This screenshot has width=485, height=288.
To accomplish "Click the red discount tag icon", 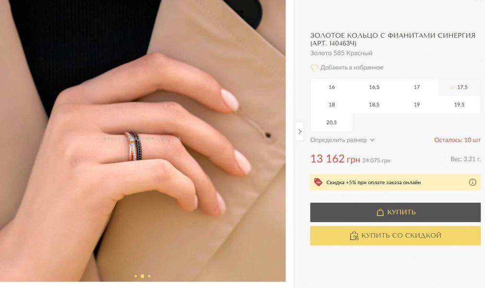I will point(318,182).
